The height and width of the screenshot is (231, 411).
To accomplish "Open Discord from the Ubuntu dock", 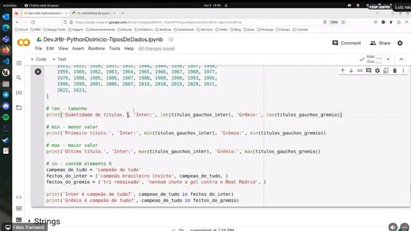I will click(6, 106).
